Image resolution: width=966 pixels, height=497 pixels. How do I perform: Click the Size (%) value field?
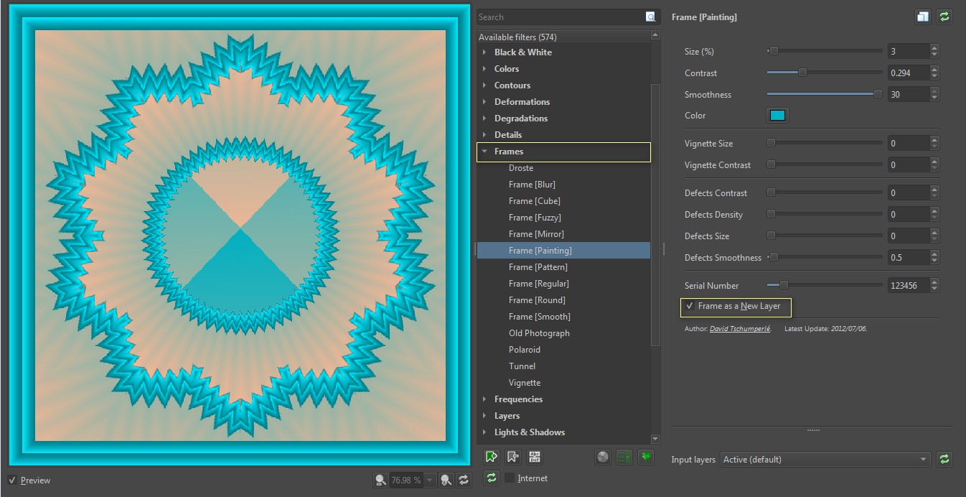pos(908,51)
